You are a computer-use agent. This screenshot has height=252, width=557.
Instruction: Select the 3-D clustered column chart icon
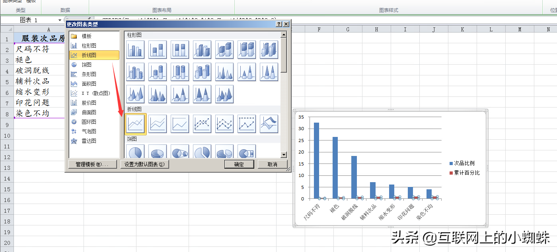pos(202,50)
